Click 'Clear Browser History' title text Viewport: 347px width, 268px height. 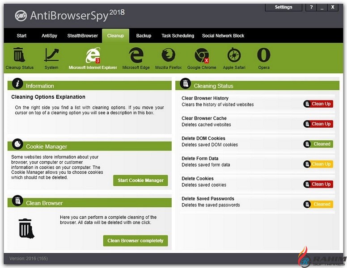(205, 98)
